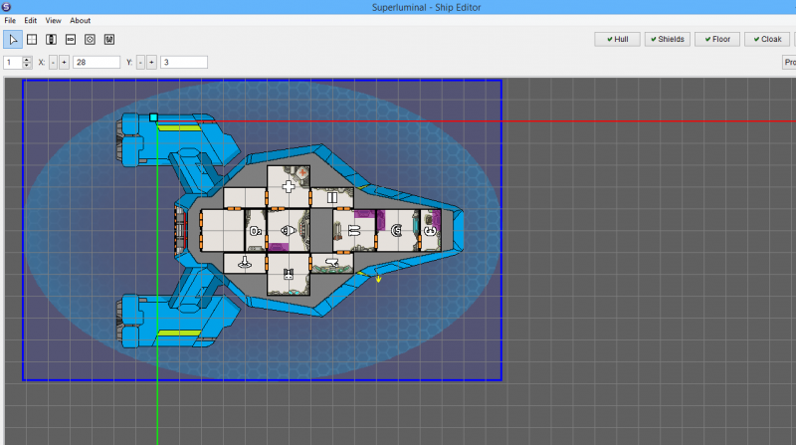The width and height of the screenshot is (796, 445).
Task: Decrease X value with minus button
Action: pos(53,63)
